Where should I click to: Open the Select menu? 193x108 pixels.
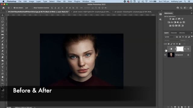coord(52,1)
